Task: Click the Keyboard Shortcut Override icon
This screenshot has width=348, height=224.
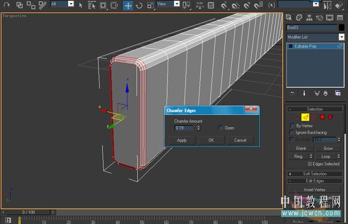Action: tap(211, 5)
